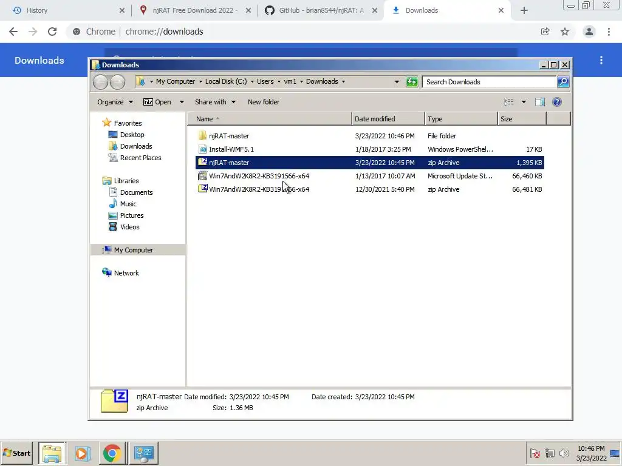
Task: Click the search magnifier icon in Explorer
Action: point(563,82)
